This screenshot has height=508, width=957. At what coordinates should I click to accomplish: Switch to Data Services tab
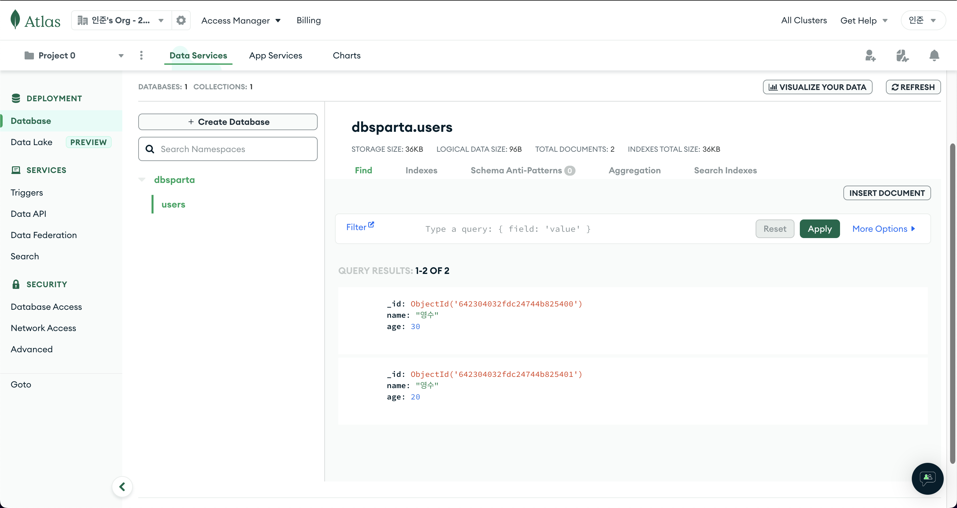coord(198,55)
